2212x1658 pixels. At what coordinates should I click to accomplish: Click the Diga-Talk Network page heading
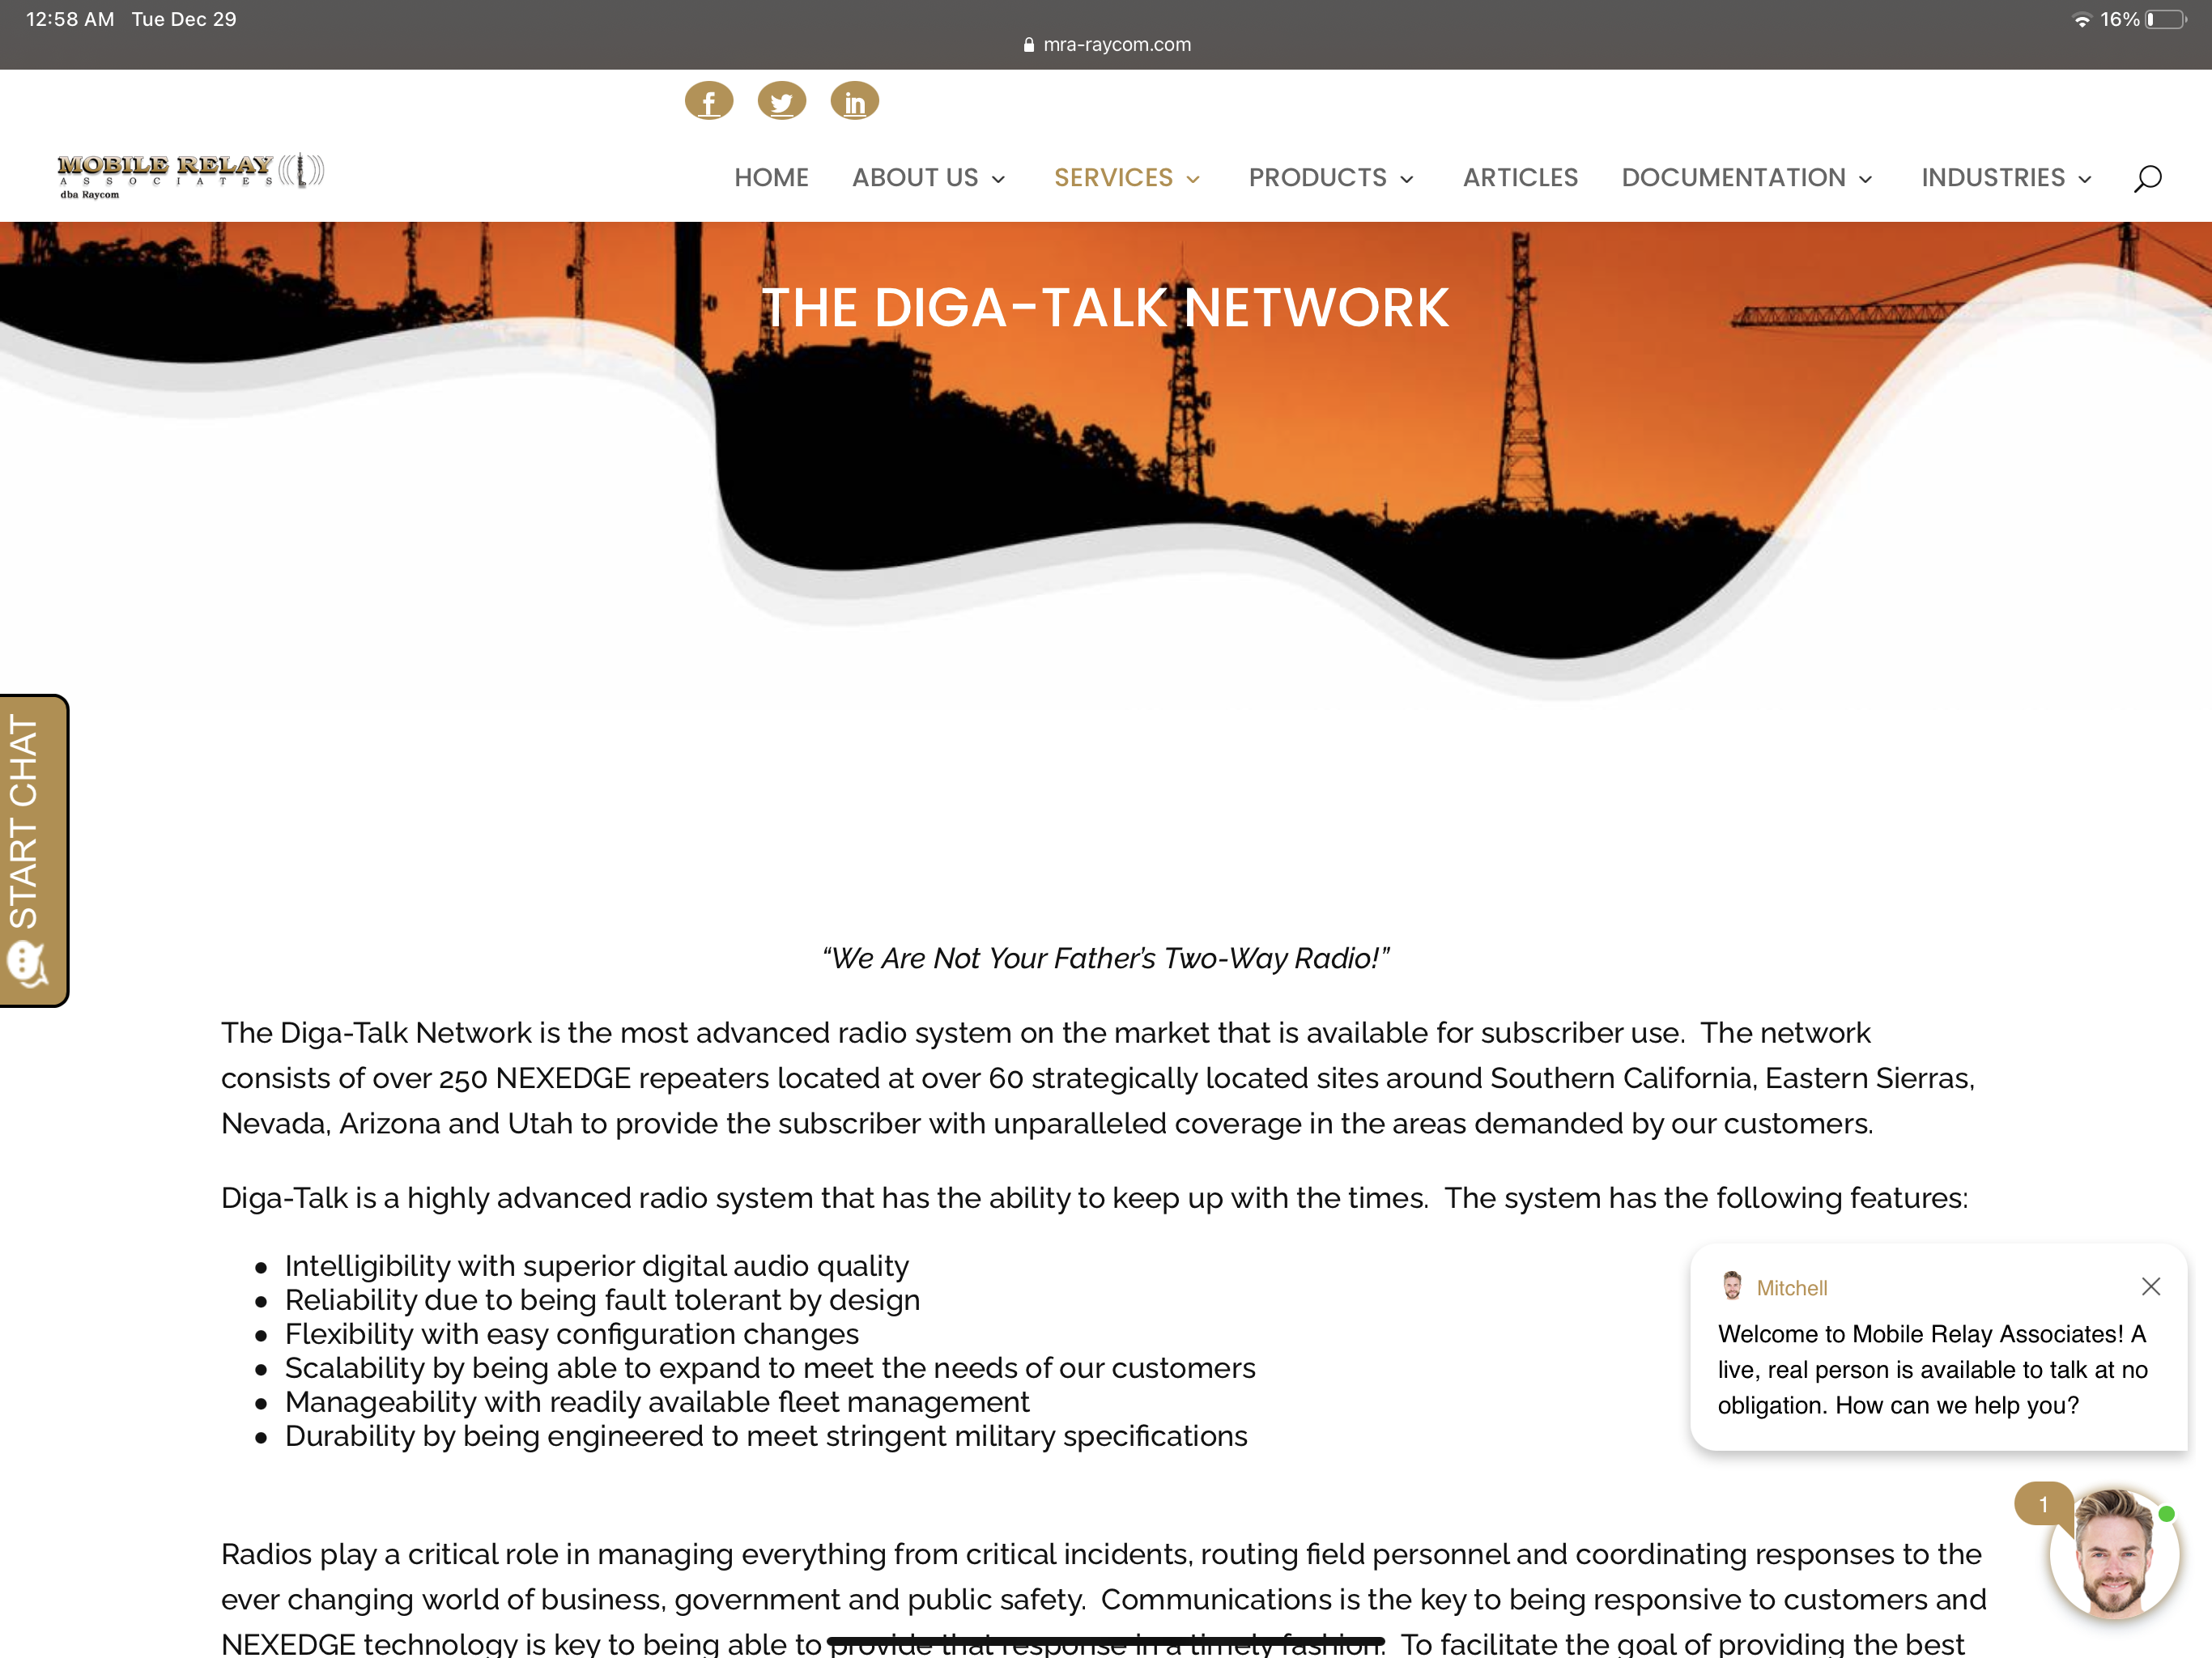tap(1105, 307)
